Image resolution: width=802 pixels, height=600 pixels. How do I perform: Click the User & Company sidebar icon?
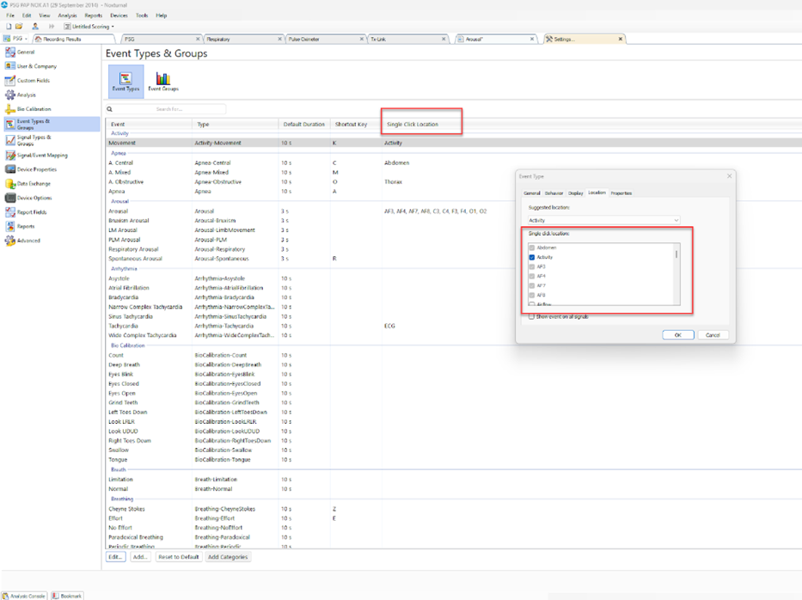[x=9, y=66]
